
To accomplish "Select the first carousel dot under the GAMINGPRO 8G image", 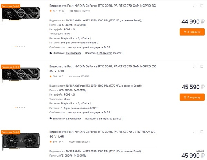I will [x=16, y=46].
